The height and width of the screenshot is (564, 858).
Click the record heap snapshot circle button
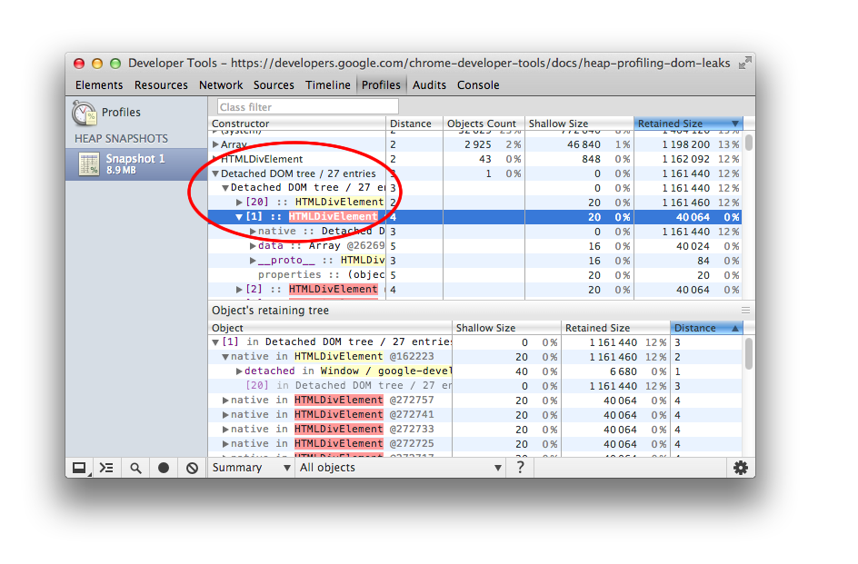click(x=164, y=468)
